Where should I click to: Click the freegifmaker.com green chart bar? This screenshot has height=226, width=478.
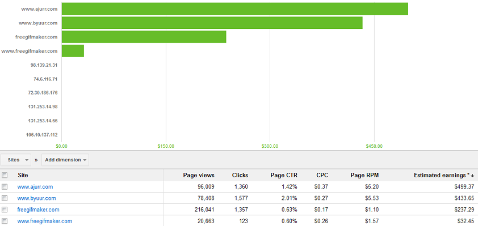coord(144,37)
